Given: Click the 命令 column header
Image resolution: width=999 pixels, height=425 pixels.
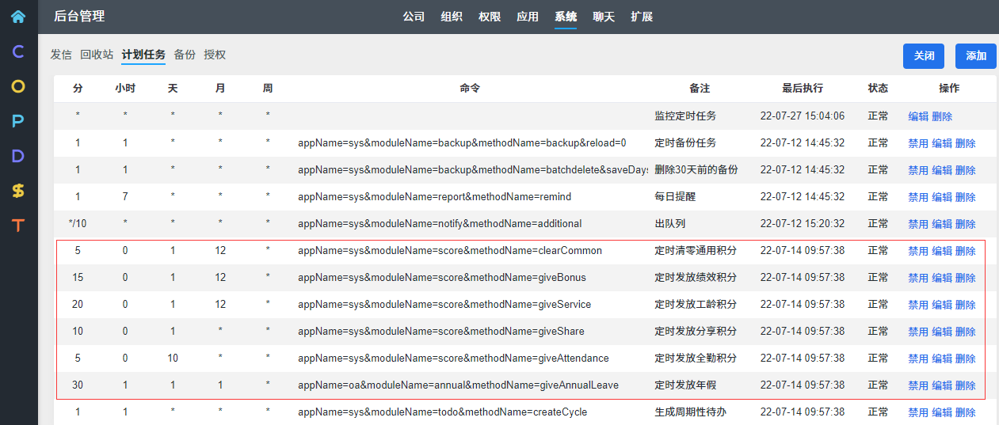Looking at the screenshot, I should tap(470, 89).
